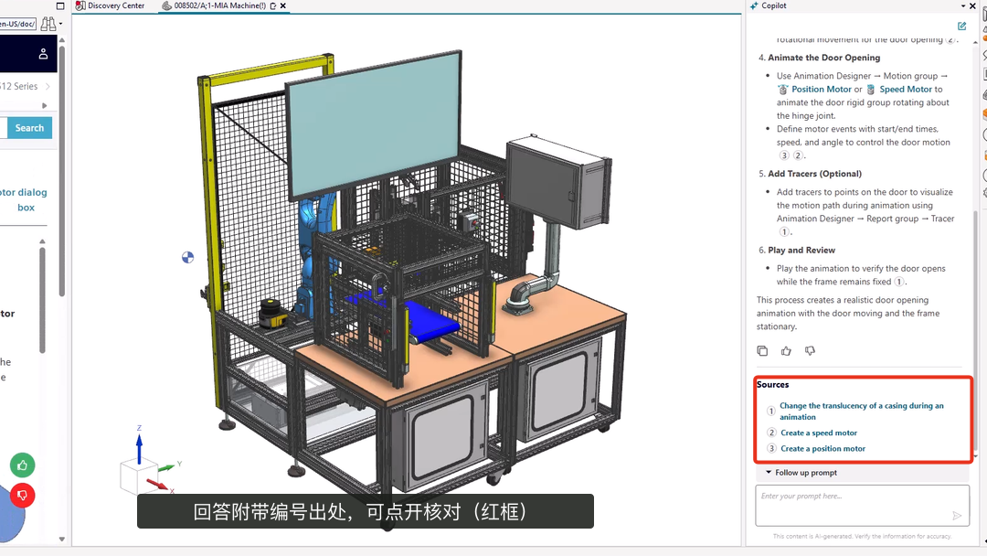Click the view origin compass marker in the viewport
The width and height of the screenshot is (987, 556).
click(187, 258)
